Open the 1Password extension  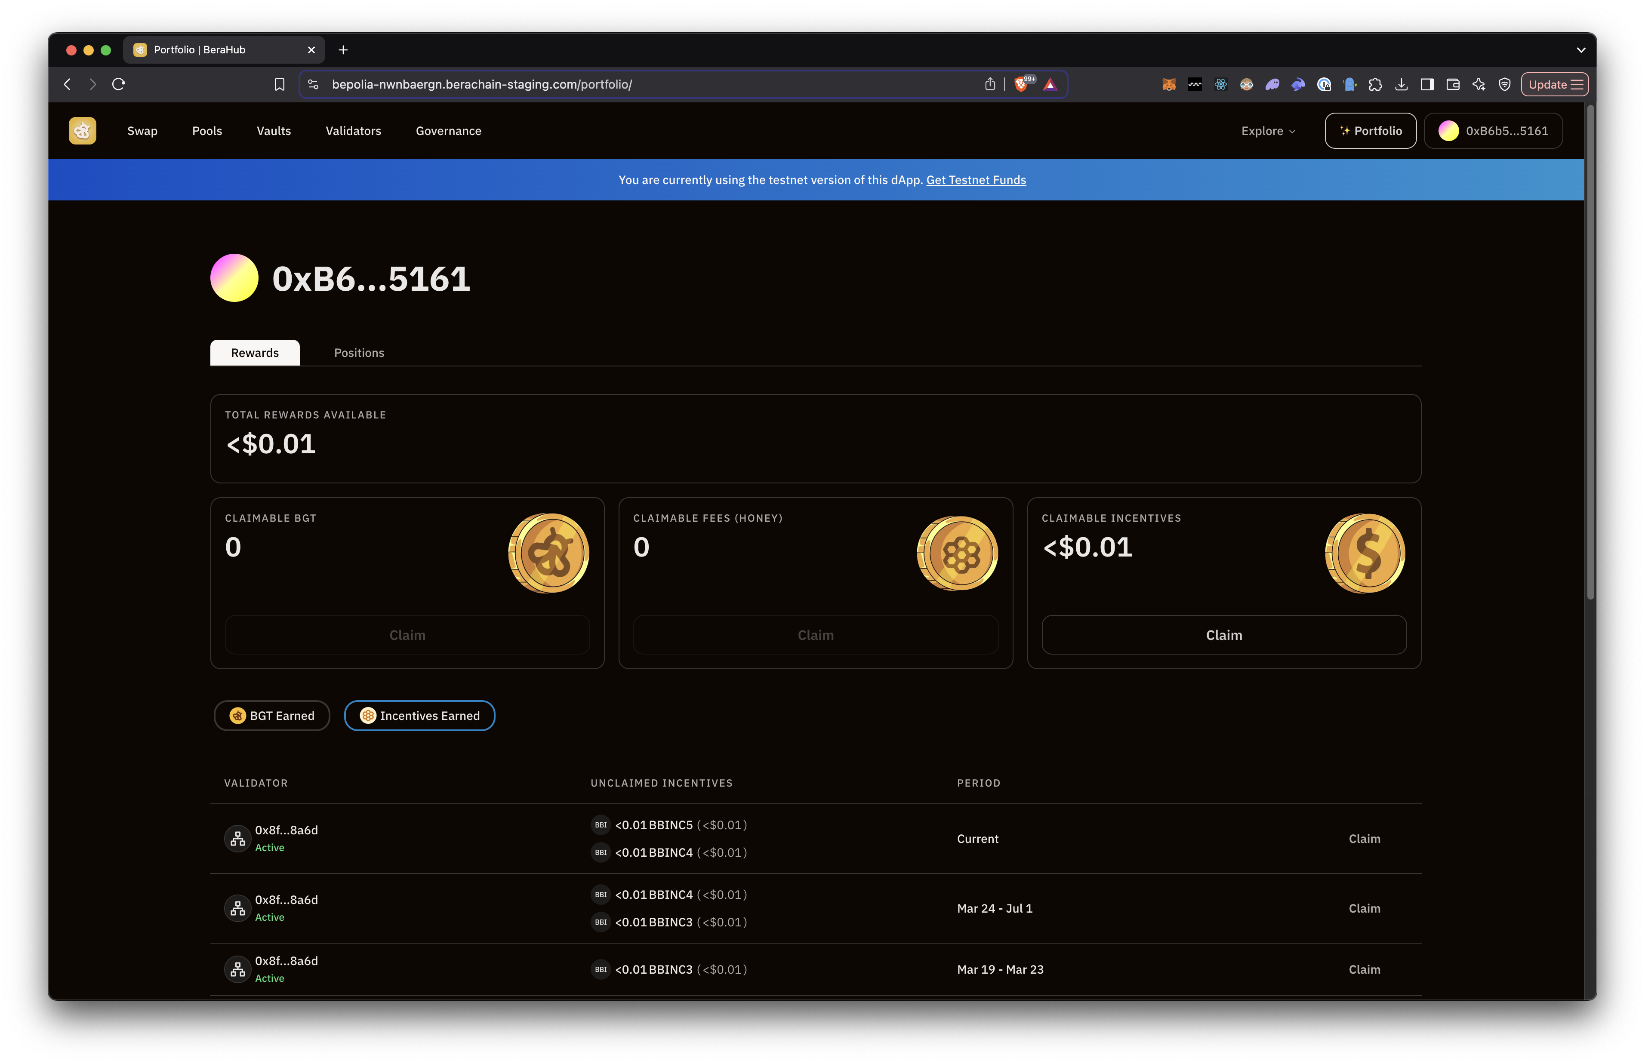click(1324, 84)
